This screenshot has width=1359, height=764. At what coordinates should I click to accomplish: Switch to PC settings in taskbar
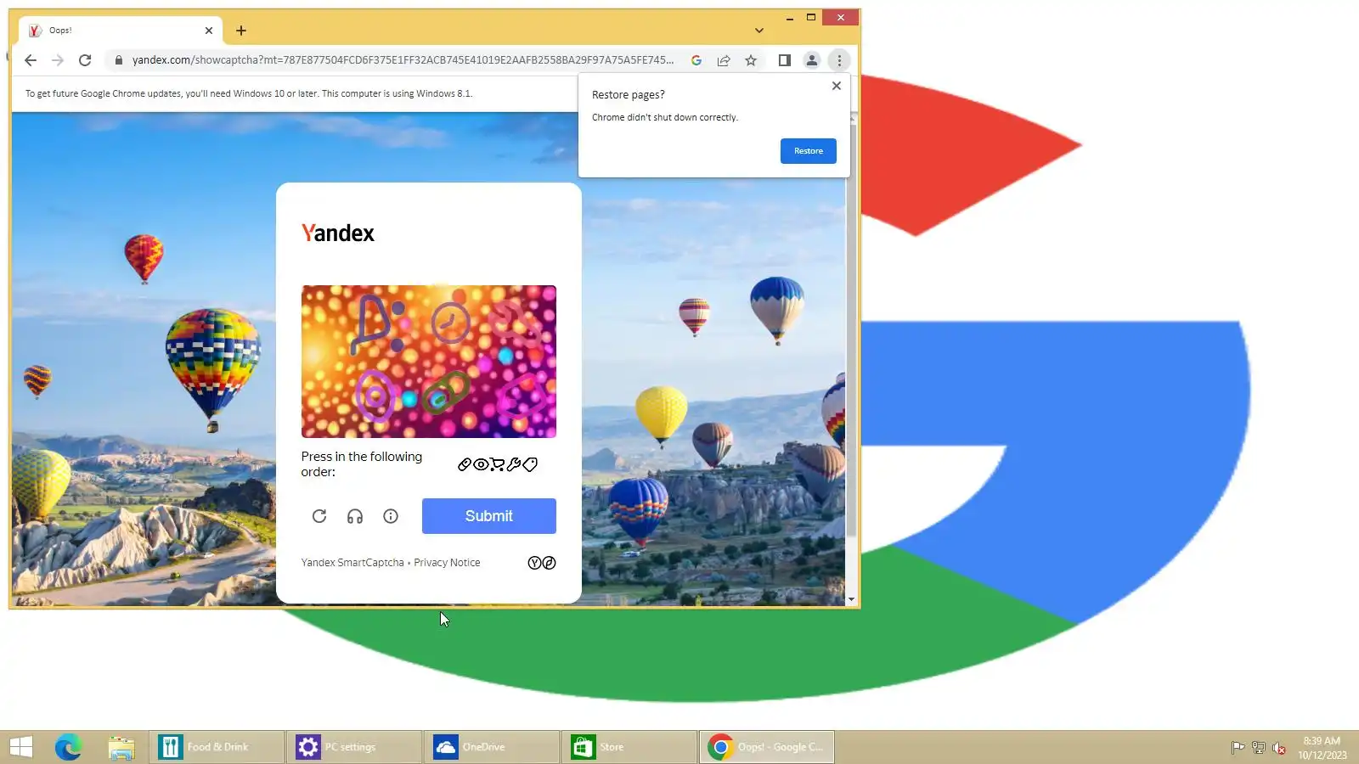(354, 747)
